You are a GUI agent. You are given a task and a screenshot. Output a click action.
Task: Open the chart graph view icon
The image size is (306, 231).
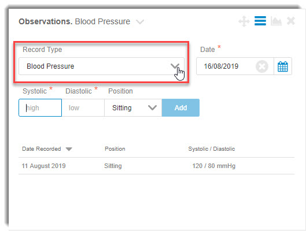(x=276, y=21)
